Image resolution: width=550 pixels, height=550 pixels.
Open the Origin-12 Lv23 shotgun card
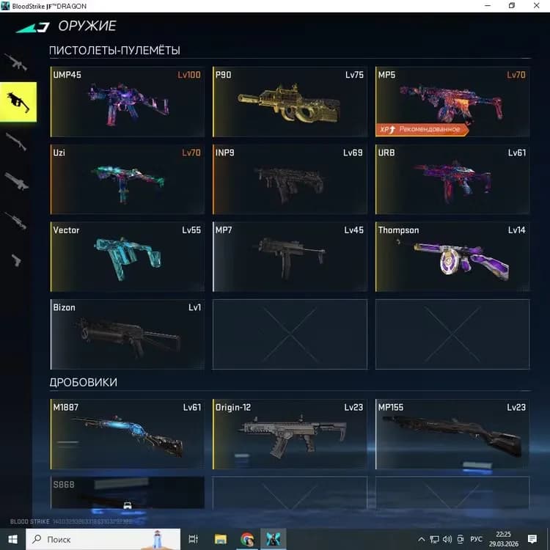[290, 434]
